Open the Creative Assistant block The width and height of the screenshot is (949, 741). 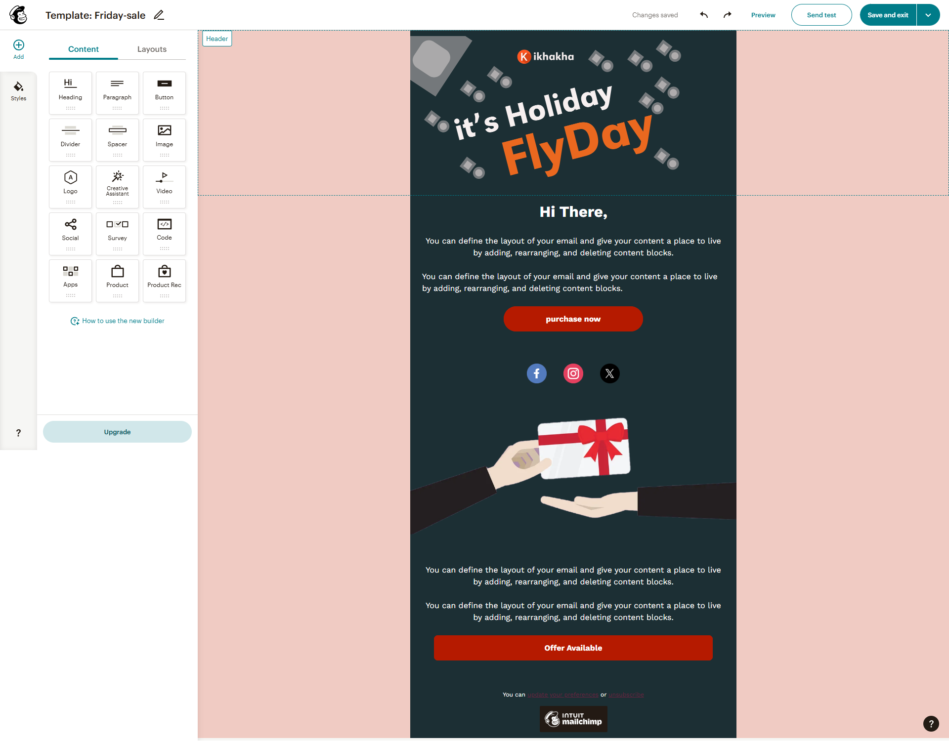[117, 187]
